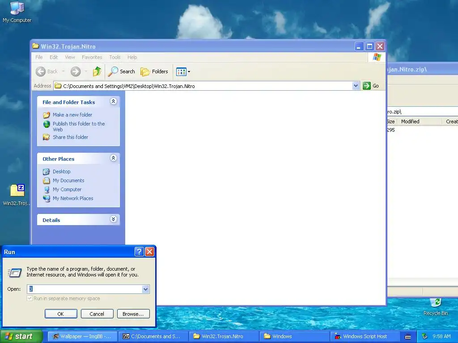The image size is (458, 343).
Task: Click Share this folder link
Action: click(x=70, y=137)
